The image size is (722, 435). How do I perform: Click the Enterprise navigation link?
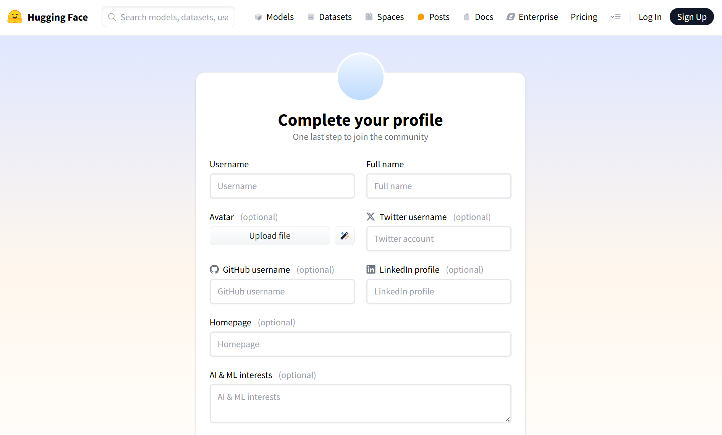click(x=532, y=17)
